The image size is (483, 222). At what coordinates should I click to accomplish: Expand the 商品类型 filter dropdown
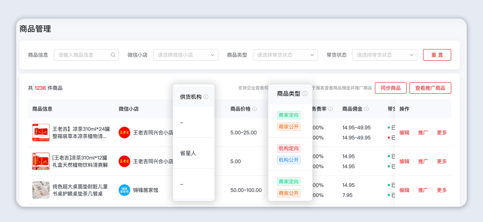pyautogui.click(x=285, y=55)
